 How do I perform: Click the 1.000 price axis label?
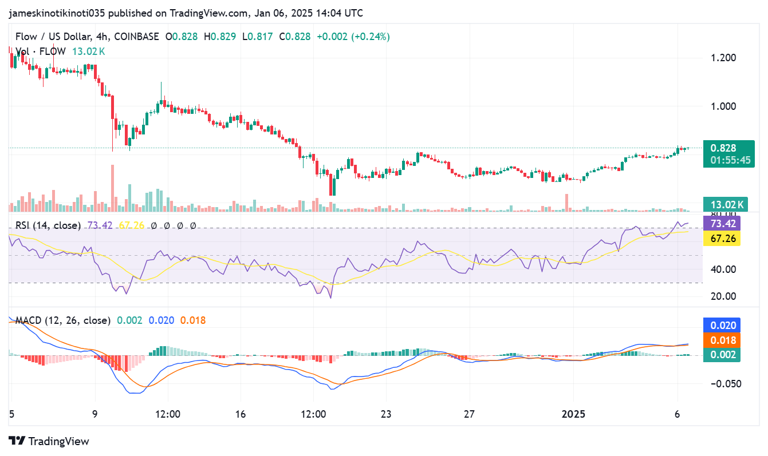point(722,106)
